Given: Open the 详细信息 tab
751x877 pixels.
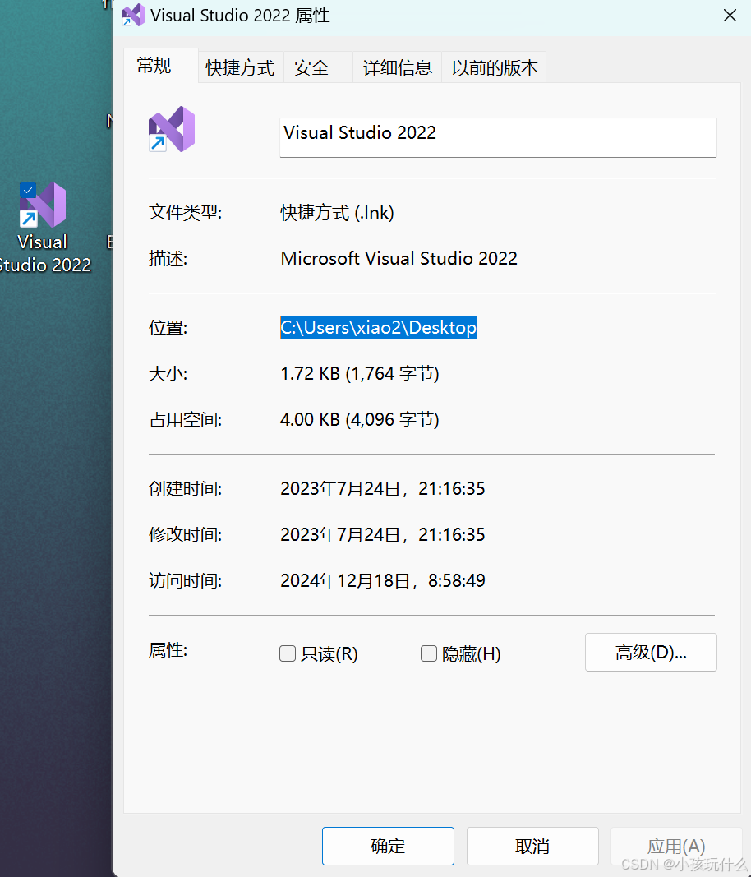Looking at the screenshot, I should pos(397,67).
